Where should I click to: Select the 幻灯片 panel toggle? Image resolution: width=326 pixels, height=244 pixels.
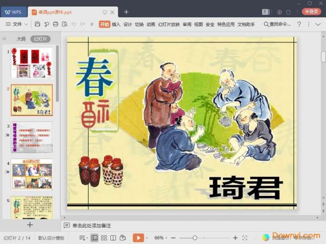(41, 39)
